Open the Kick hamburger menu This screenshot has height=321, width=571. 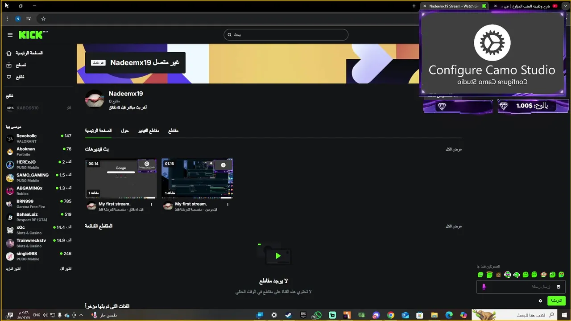pyautogui.click(x=10, y=35)
